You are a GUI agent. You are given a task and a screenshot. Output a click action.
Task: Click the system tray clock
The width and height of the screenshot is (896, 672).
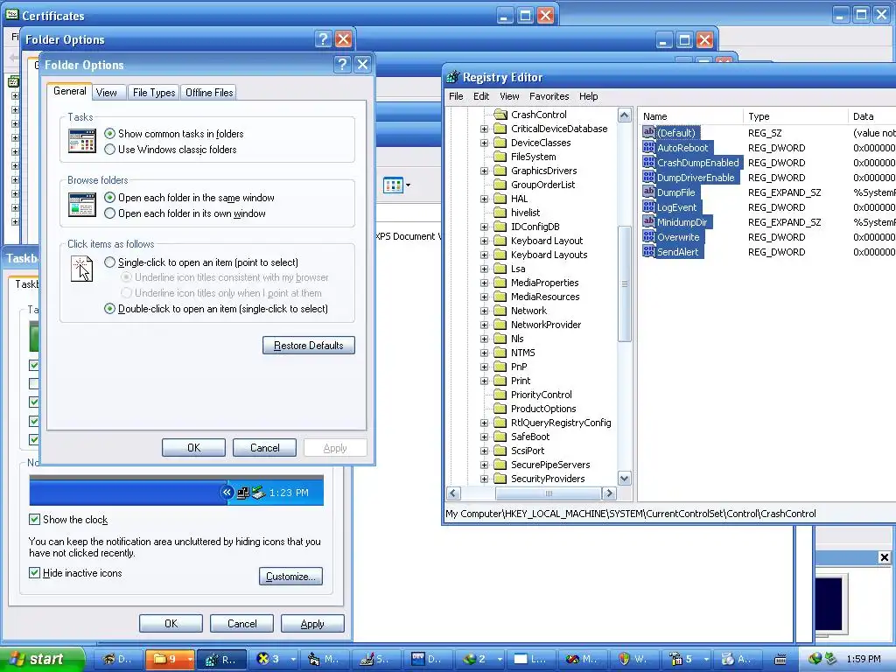[864, 659]
